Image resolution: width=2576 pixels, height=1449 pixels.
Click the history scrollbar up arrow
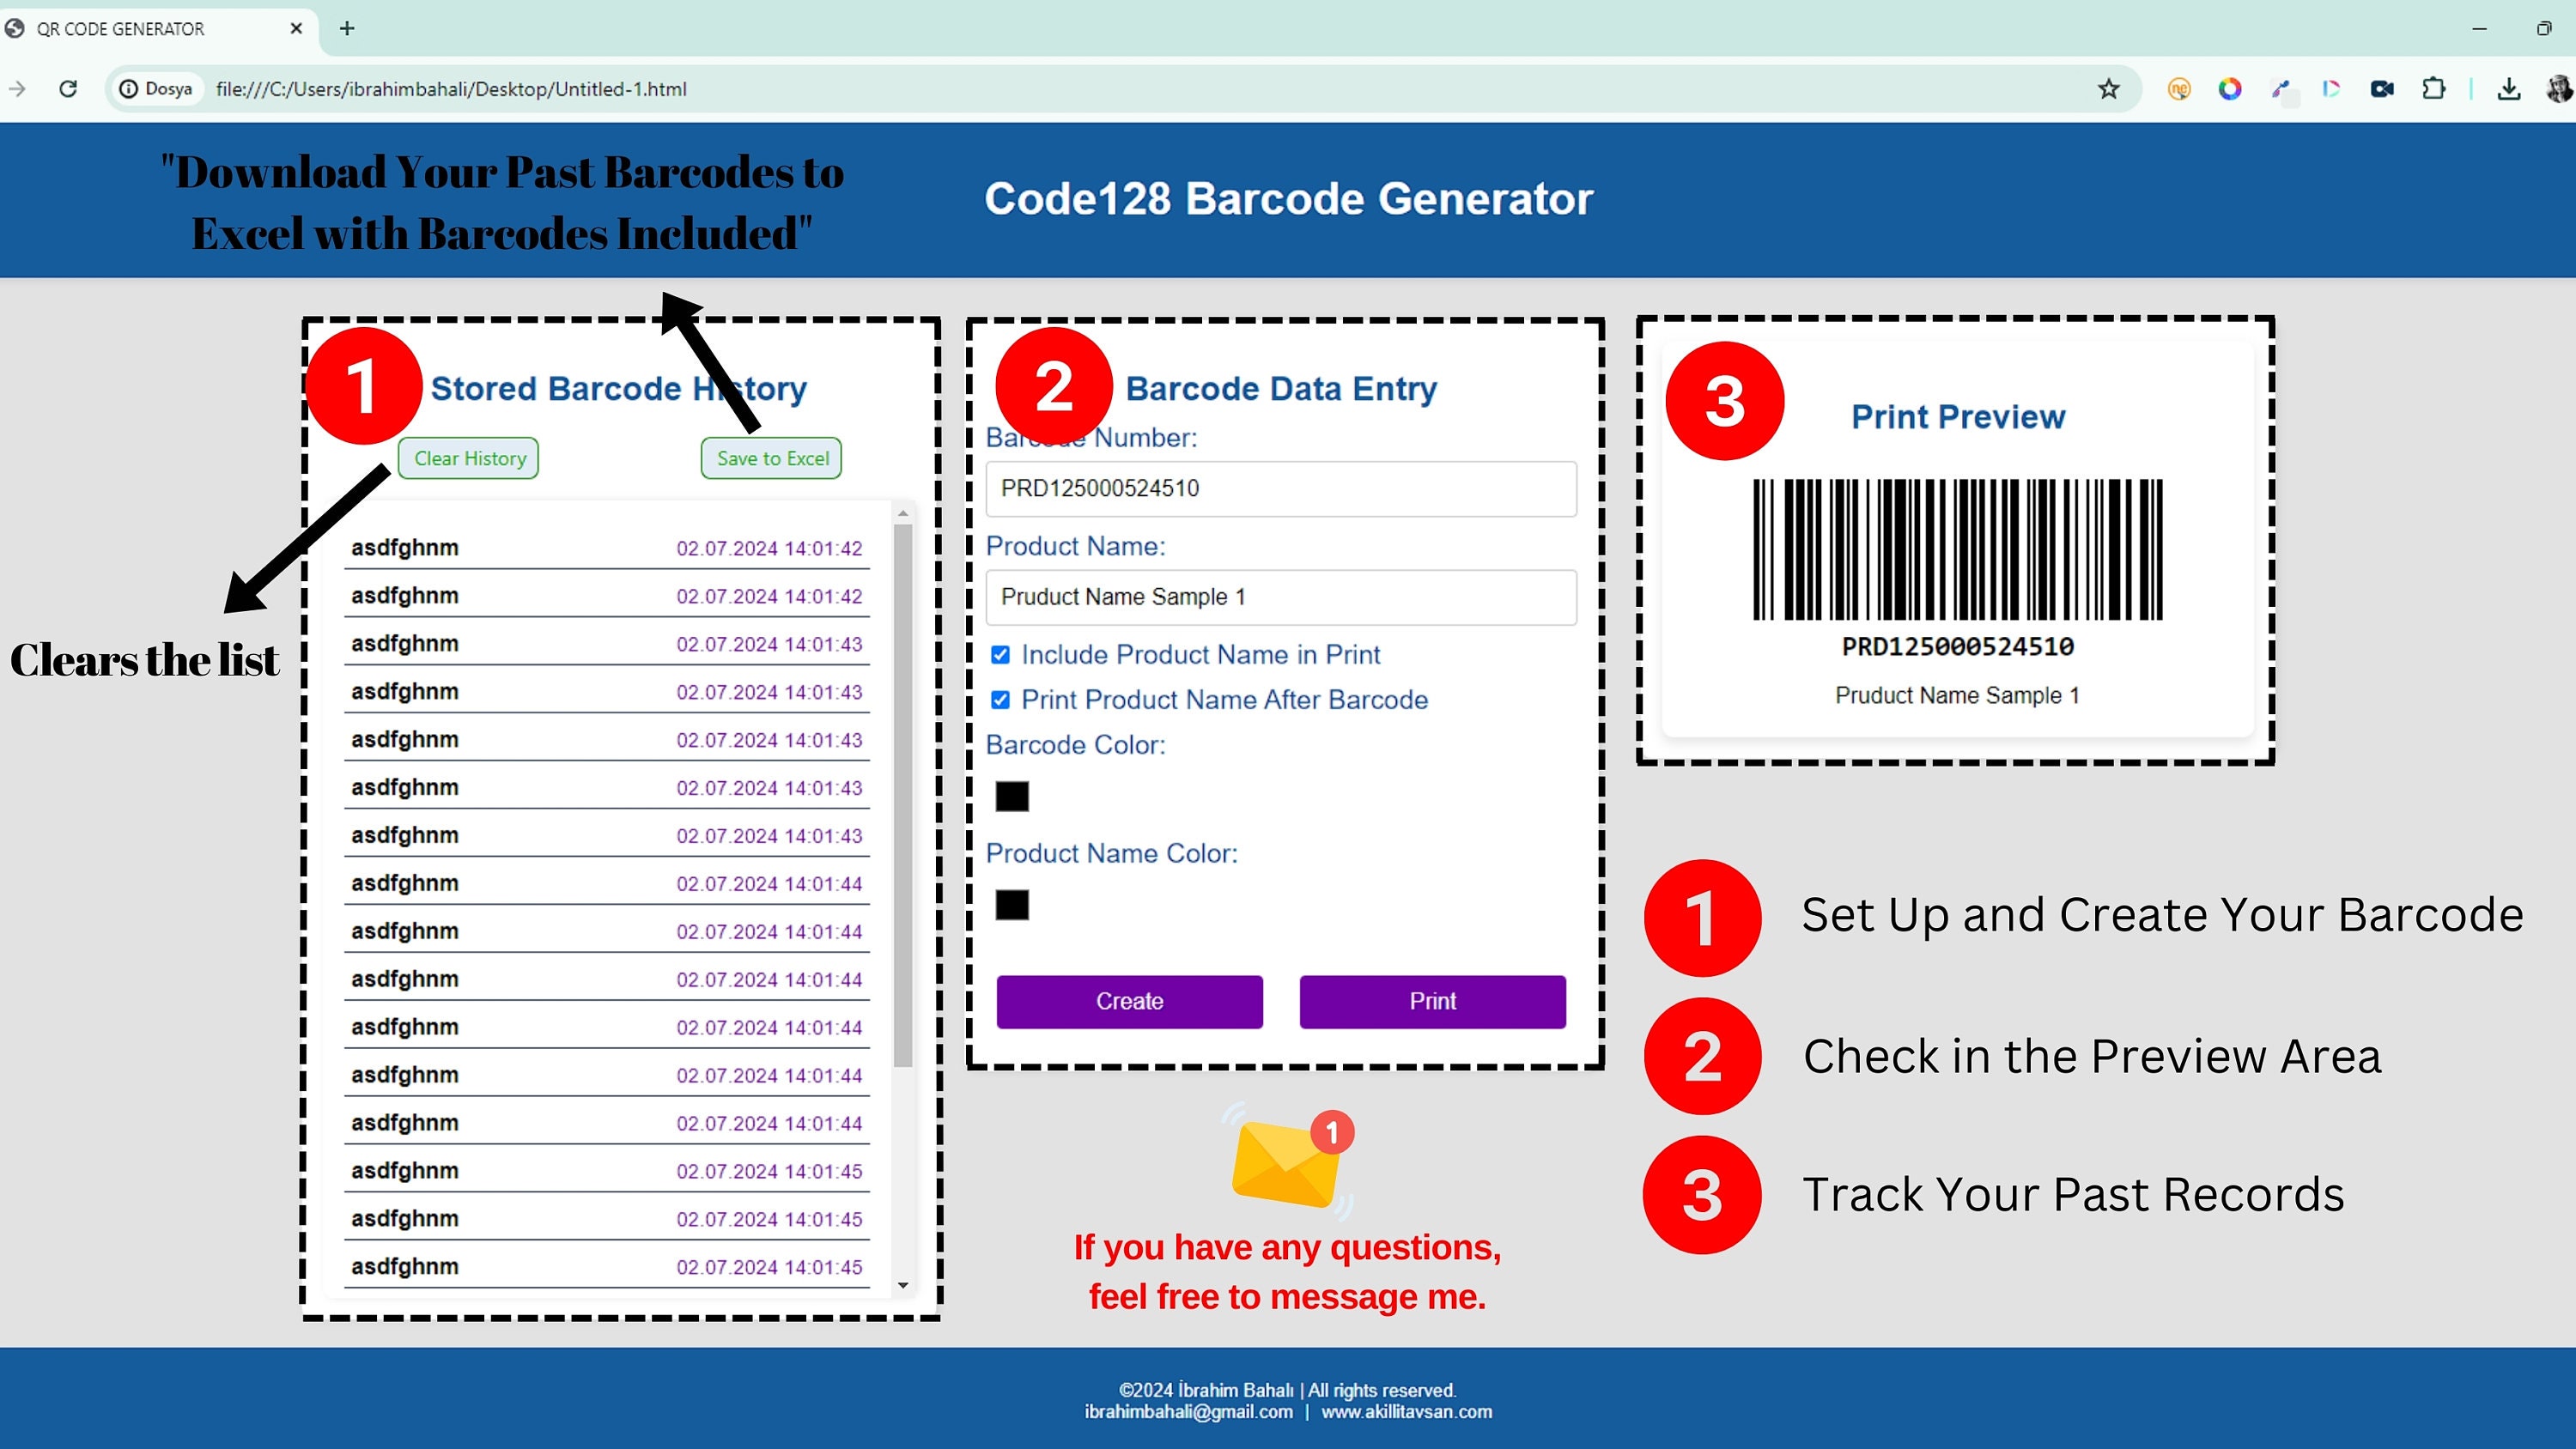903,513
